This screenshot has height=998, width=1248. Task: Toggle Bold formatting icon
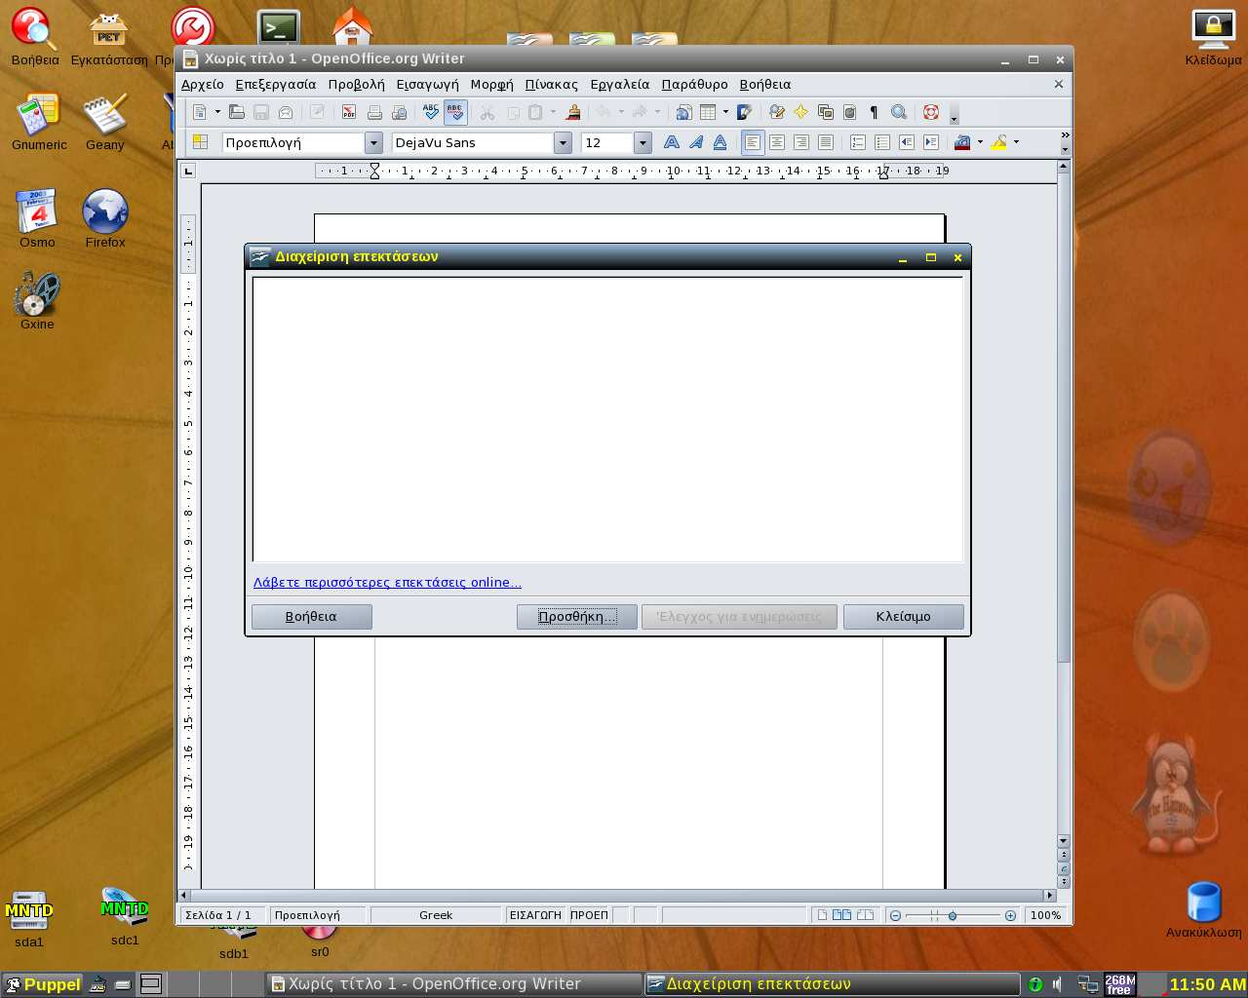672,142
